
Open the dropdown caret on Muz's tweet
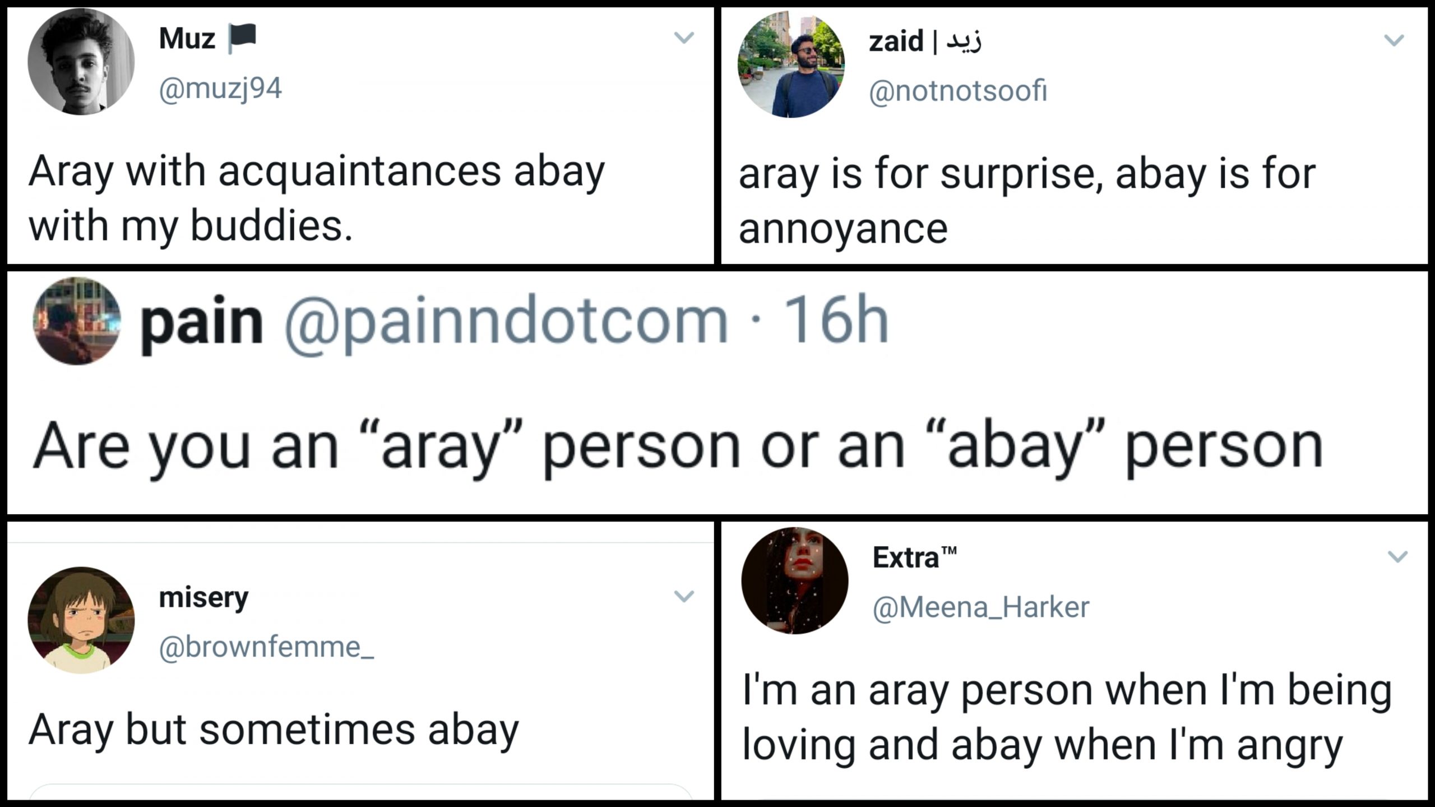point(685,36)
